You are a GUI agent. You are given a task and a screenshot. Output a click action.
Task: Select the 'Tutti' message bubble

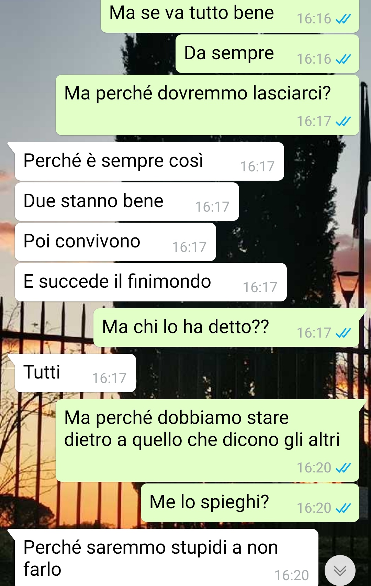pyautogui.click(x=75, y=373)
